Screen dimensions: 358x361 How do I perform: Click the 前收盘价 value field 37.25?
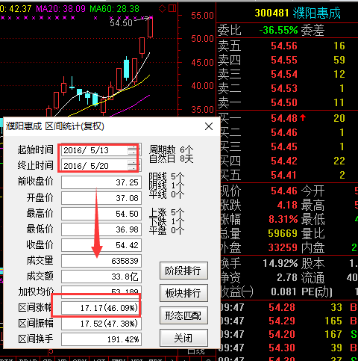(x=101, y=182)
